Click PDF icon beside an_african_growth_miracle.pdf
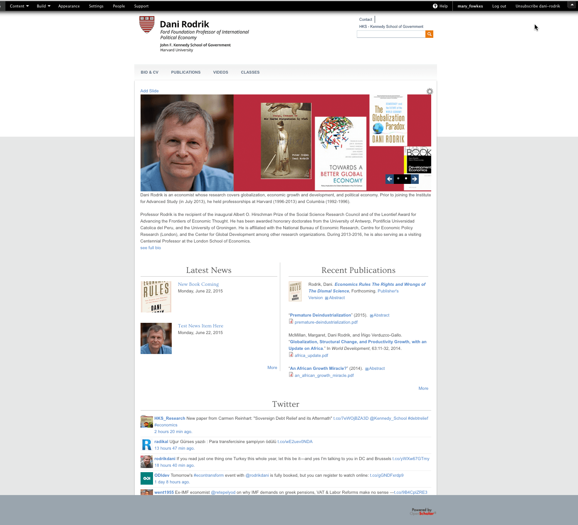Viewport: 578px width, 525px height. [x=291, y=375]
